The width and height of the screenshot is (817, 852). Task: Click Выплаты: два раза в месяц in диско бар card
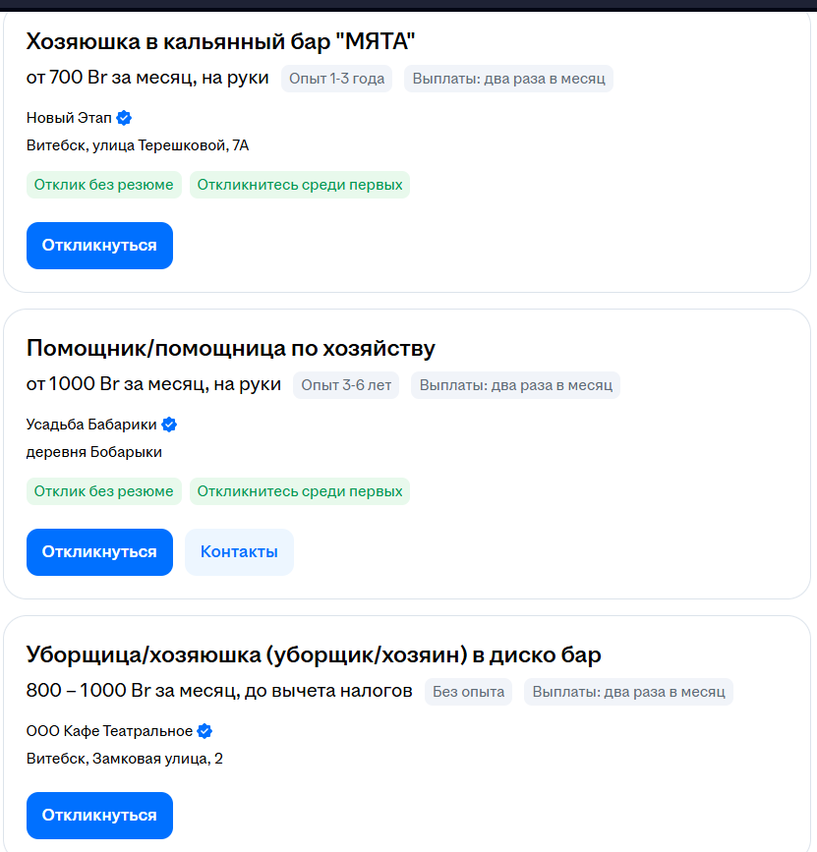pos(628,692)
